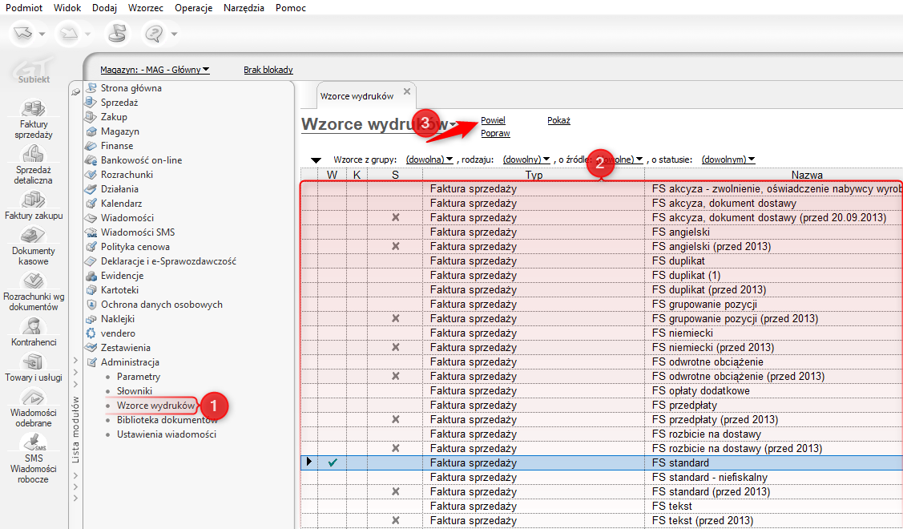
Task: Click the Powiel link
Action: click(493, 120)
